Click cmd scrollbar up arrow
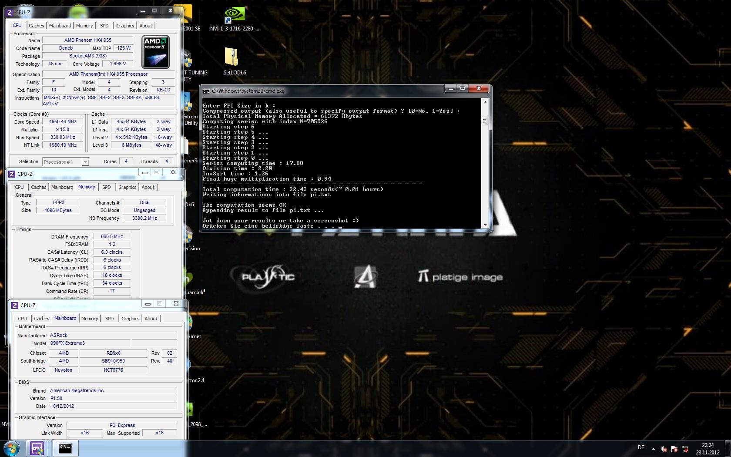 [485, 102]
